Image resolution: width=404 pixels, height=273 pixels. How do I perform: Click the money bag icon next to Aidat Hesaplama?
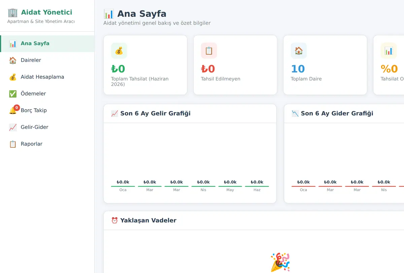13,77
